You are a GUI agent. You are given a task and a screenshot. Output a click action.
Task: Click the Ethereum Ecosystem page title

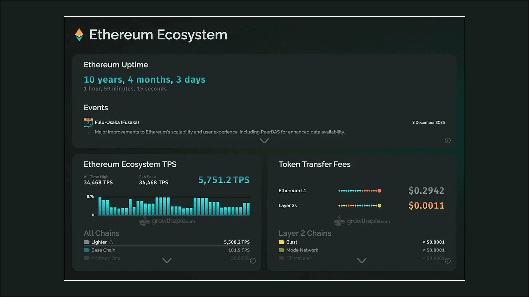pos(158,35)
